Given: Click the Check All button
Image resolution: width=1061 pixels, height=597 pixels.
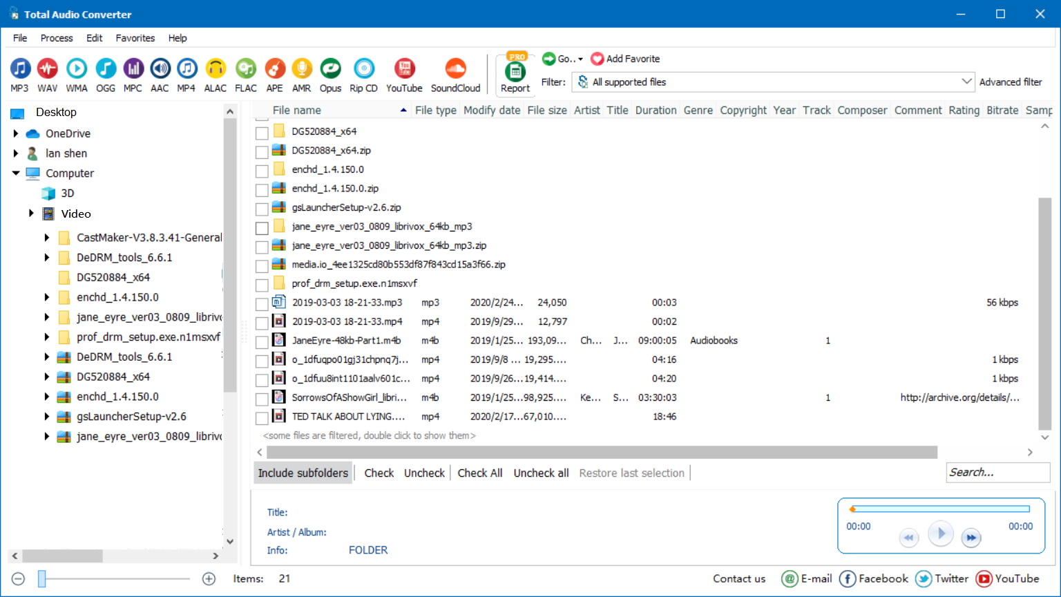Looking at the screenshot, I should coord(479,473).
